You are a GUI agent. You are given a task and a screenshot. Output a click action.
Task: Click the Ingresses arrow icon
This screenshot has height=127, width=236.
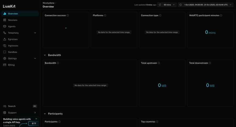tap(5, 45)
